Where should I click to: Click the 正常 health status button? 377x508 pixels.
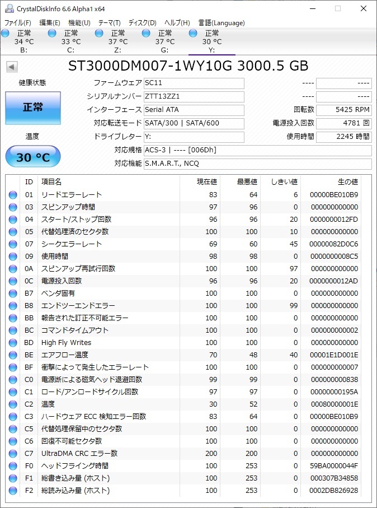coord(33,108)
